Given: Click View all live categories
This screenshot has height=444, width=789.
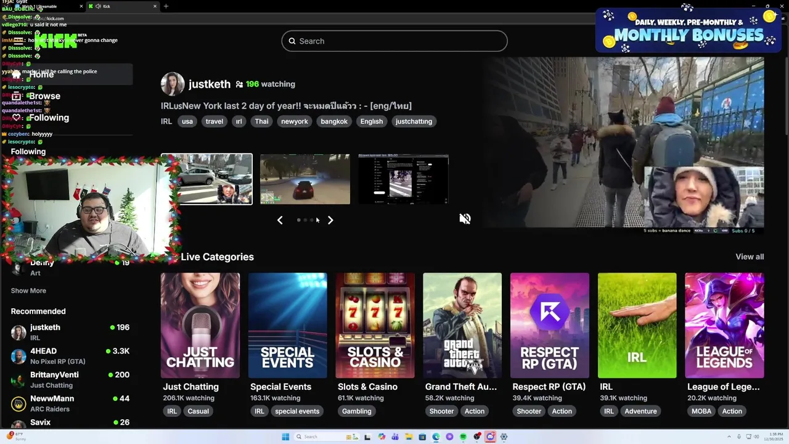Looking at the screenshot, I should [x=750, y=257].
